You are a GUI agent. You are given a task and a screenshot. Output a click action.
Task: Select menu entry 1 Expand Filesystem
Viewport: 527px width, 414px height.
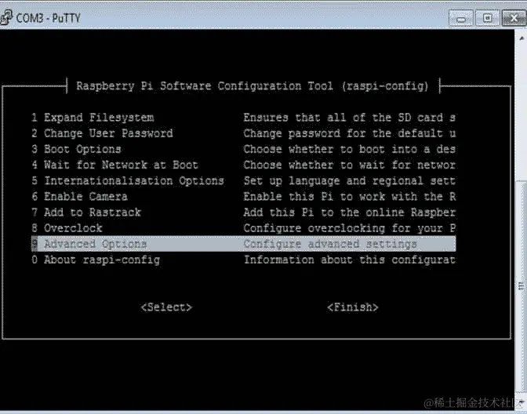tap(93, 118)
